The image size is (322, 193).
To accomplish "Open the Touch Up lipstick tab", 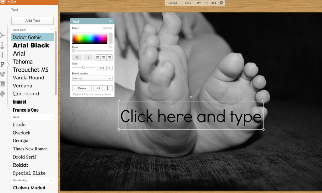I will 3,56.
